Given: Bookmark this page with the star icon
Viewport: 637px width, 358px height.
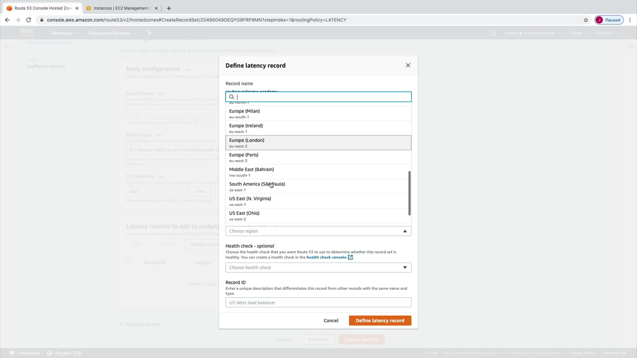Looking at the screenshot, I should click(586, 20).
